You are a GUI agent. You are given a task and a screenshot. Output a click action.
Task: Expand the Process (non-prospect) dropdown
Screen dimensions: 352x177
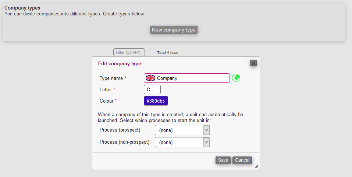pos(182,142)
